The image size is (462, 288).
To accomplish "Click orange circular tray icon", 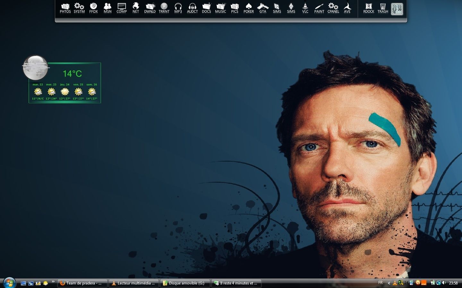I will tap(418, 283).
